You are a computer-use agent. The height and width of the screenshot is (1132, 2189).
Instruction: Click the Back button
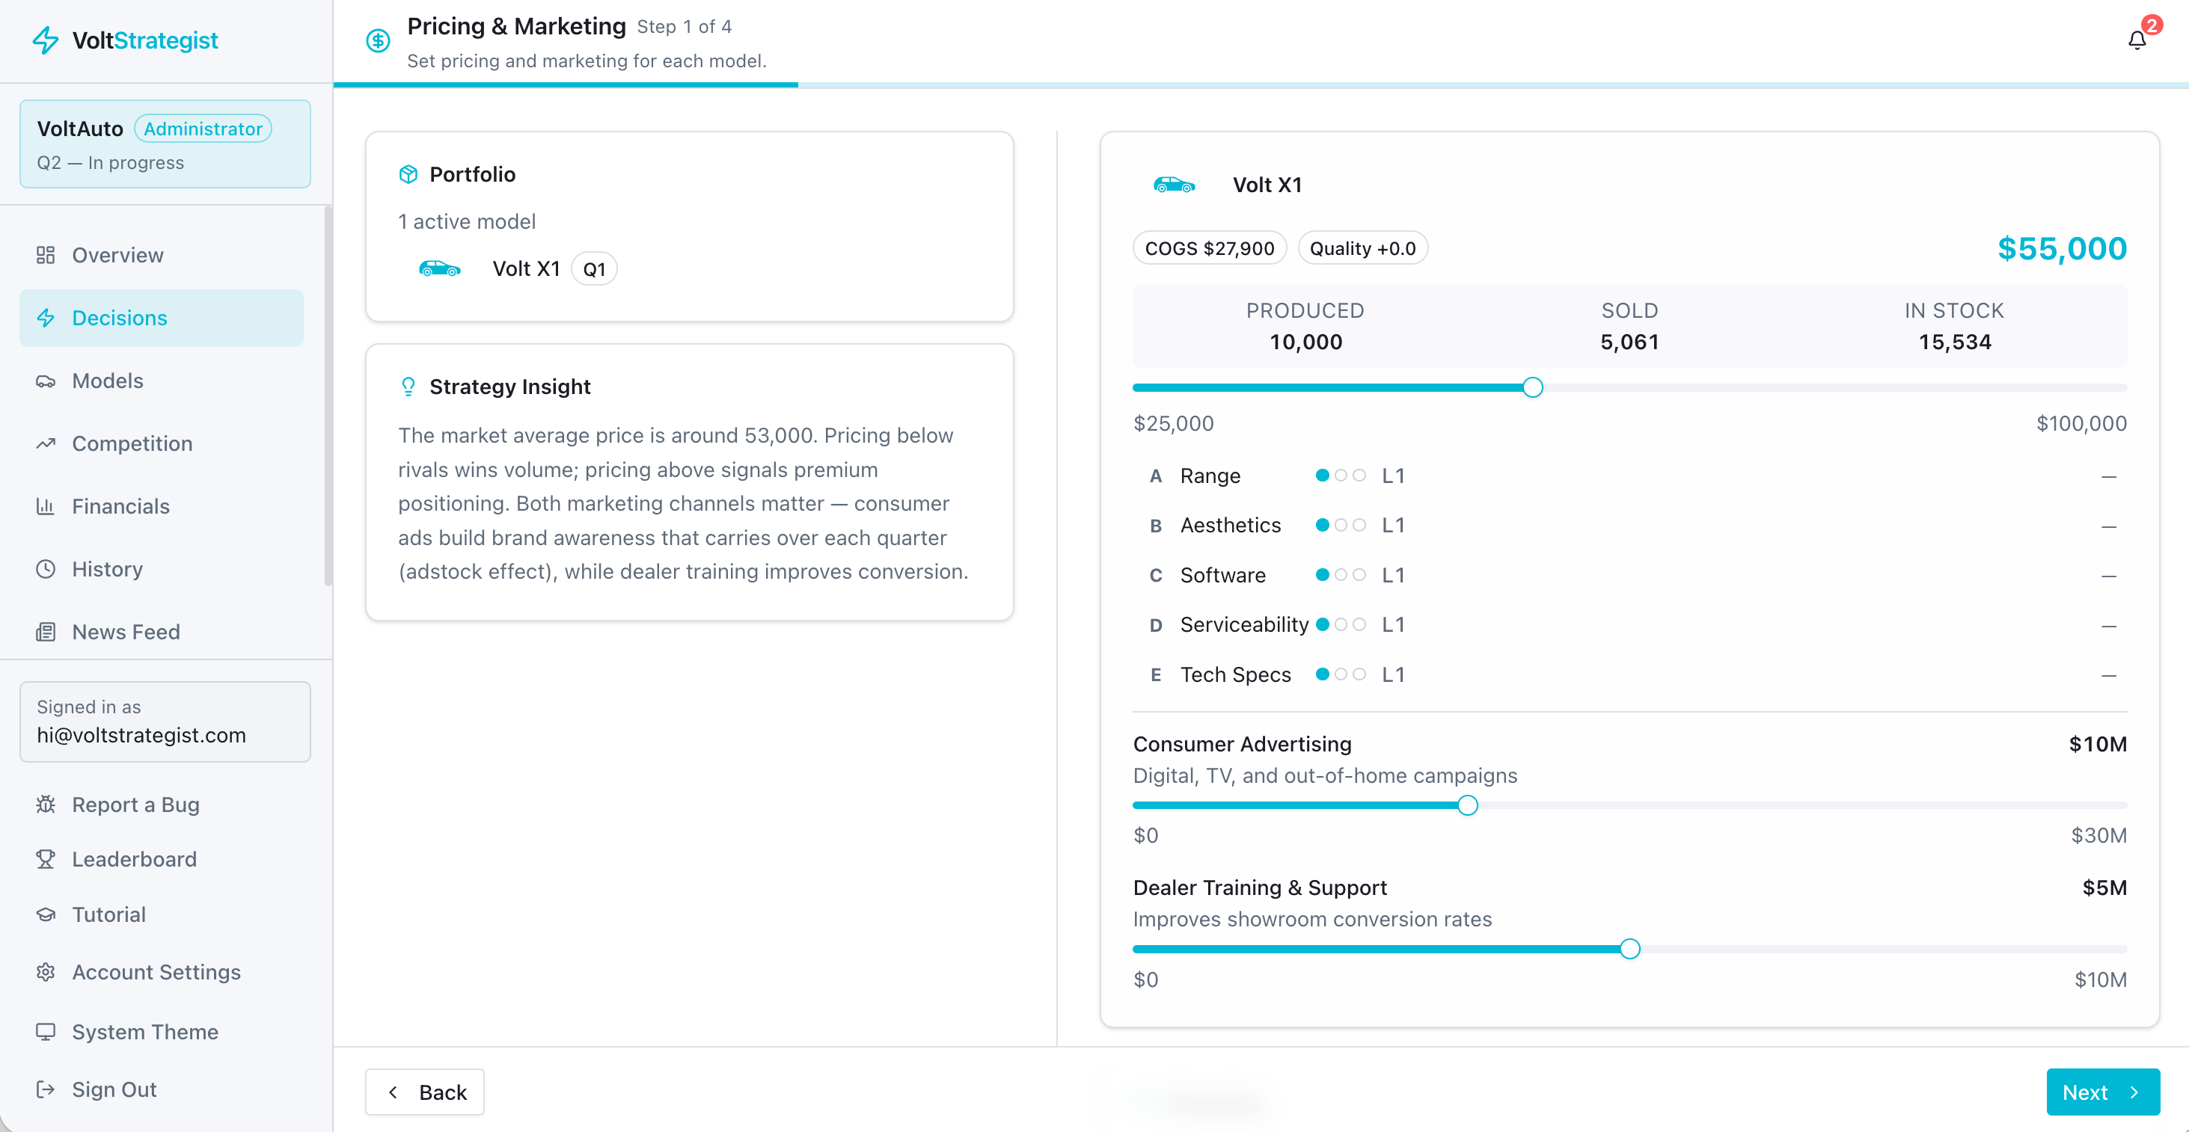point(424,1092)
